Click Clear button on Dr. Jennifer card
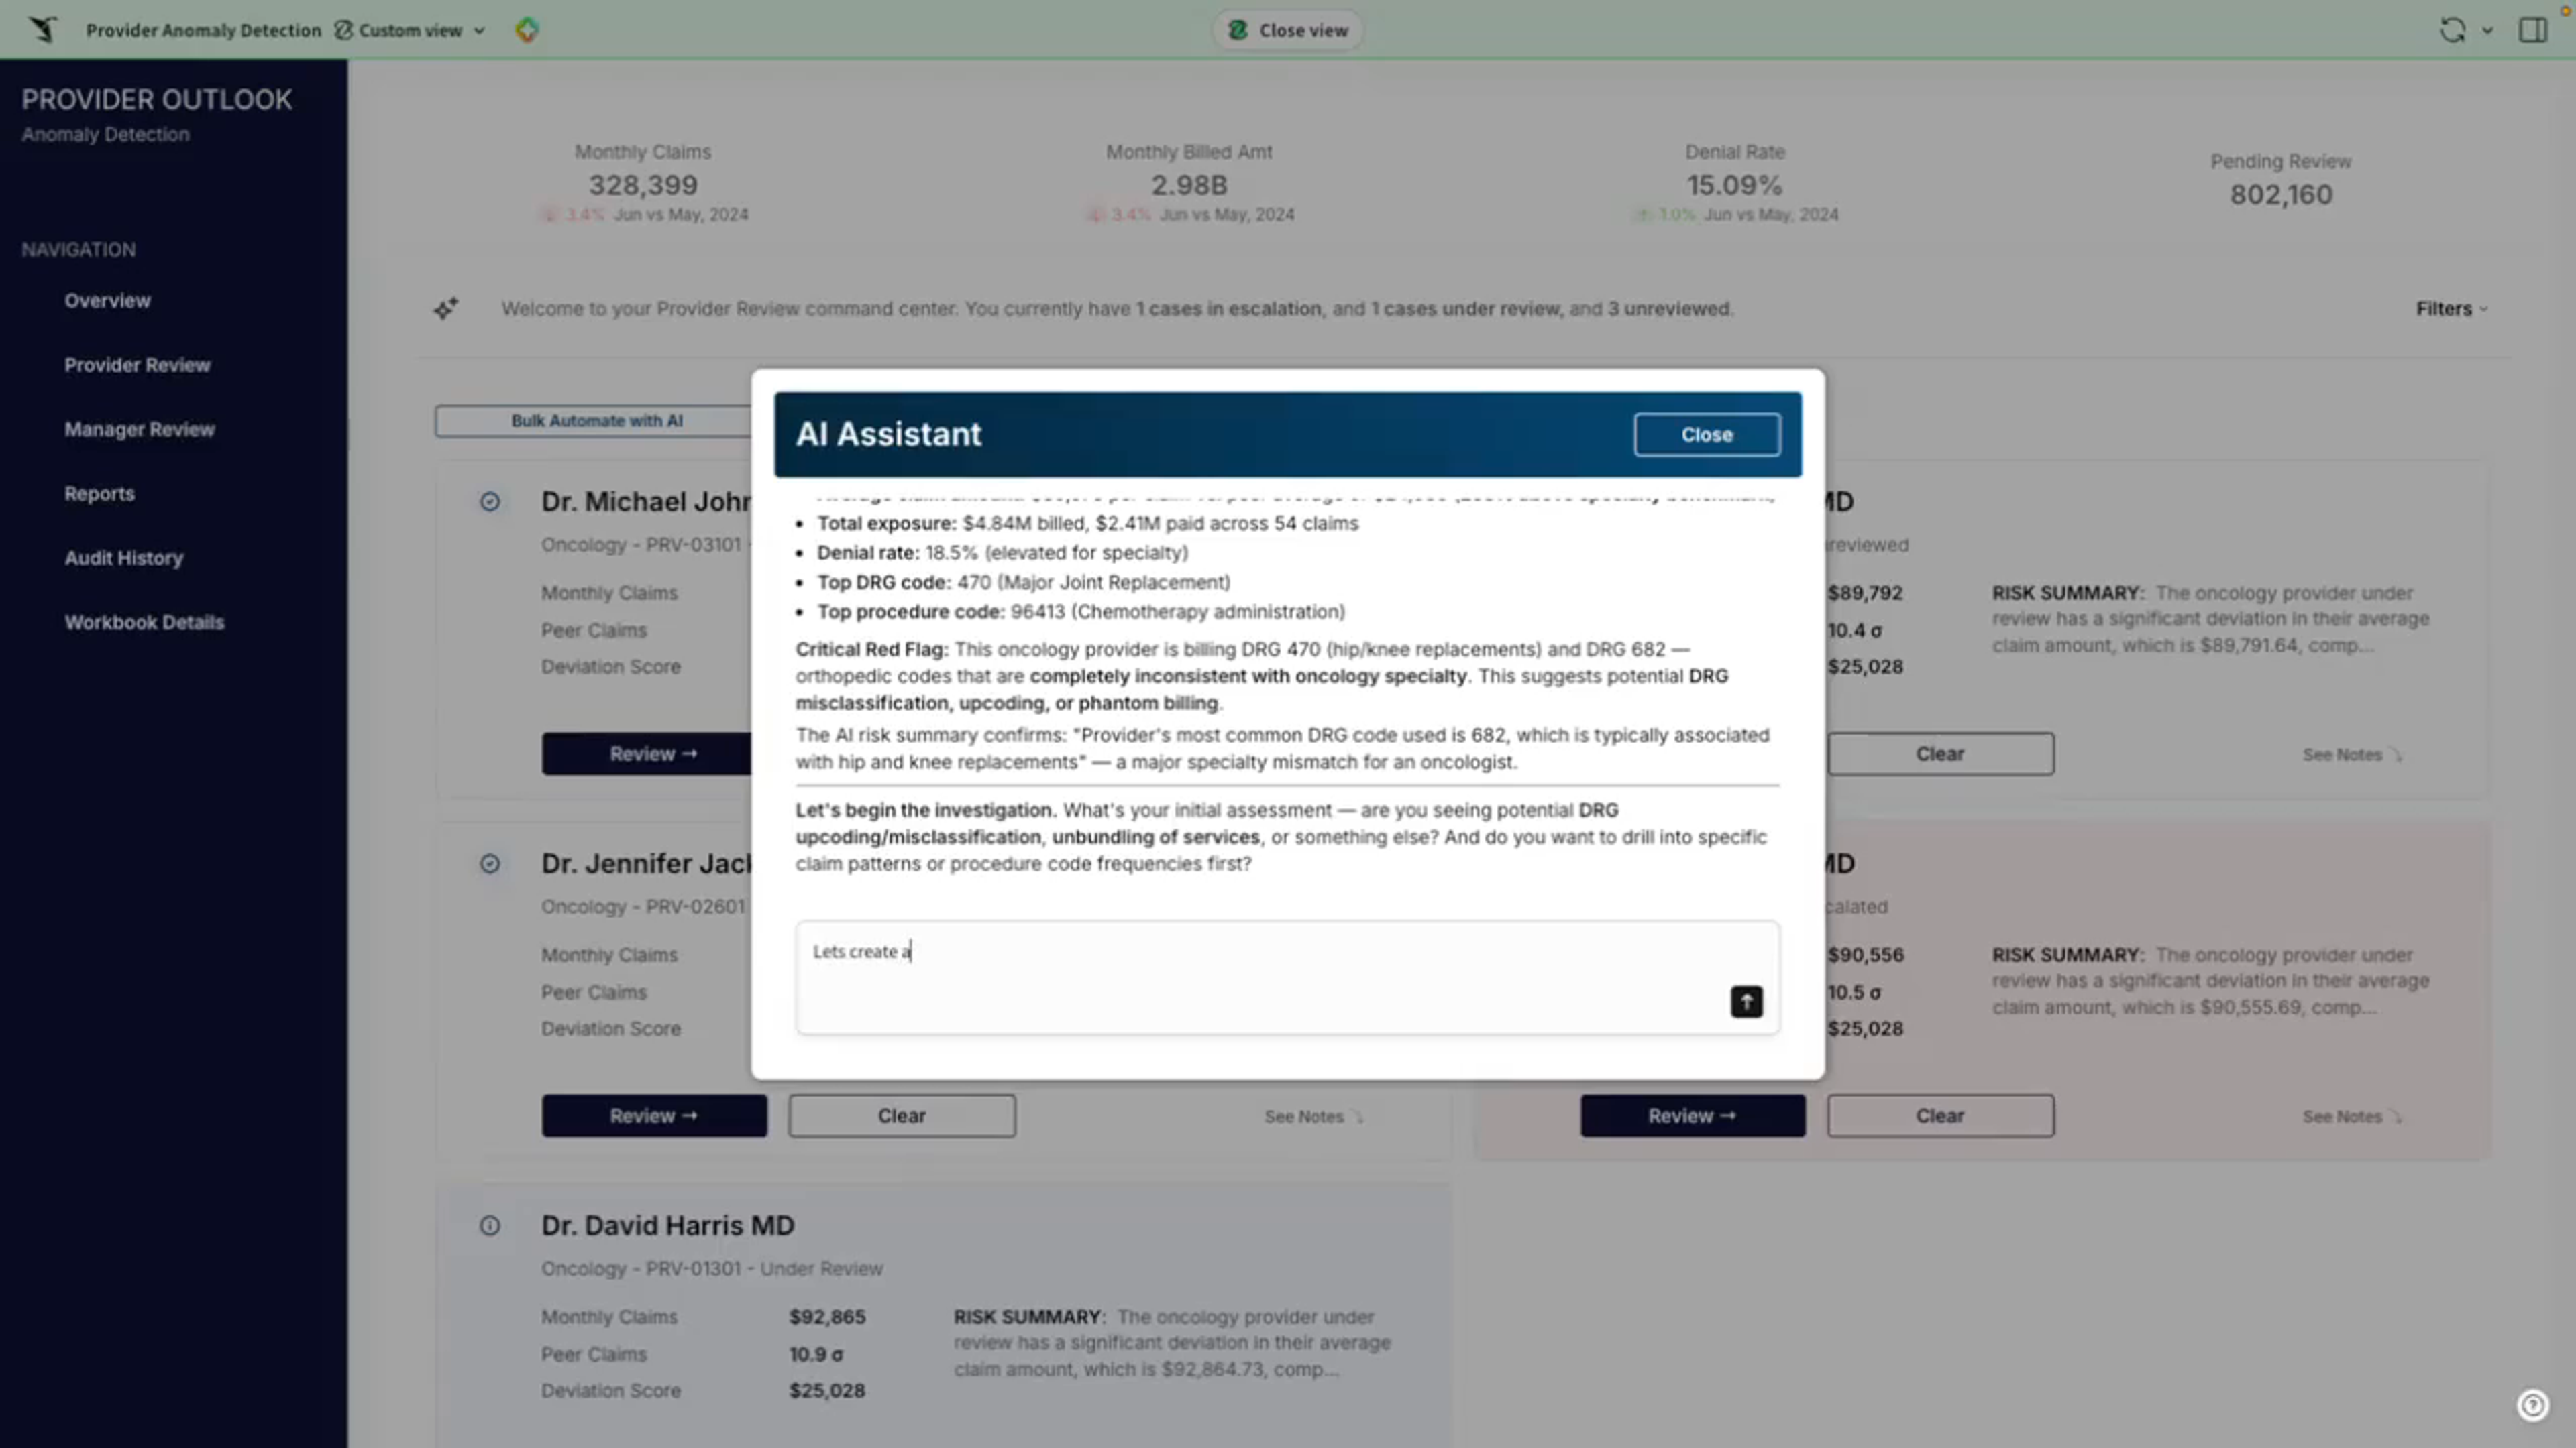Viewport: 2576px width, 1448px height. click(x=901, y=1115)
